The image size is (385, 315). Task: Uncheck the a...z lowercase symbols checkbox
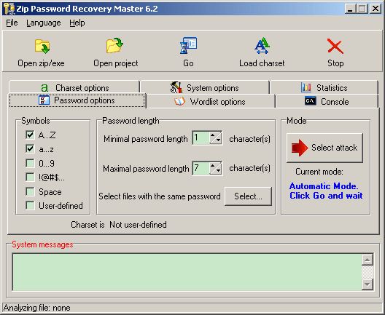(x=30, y=149)
